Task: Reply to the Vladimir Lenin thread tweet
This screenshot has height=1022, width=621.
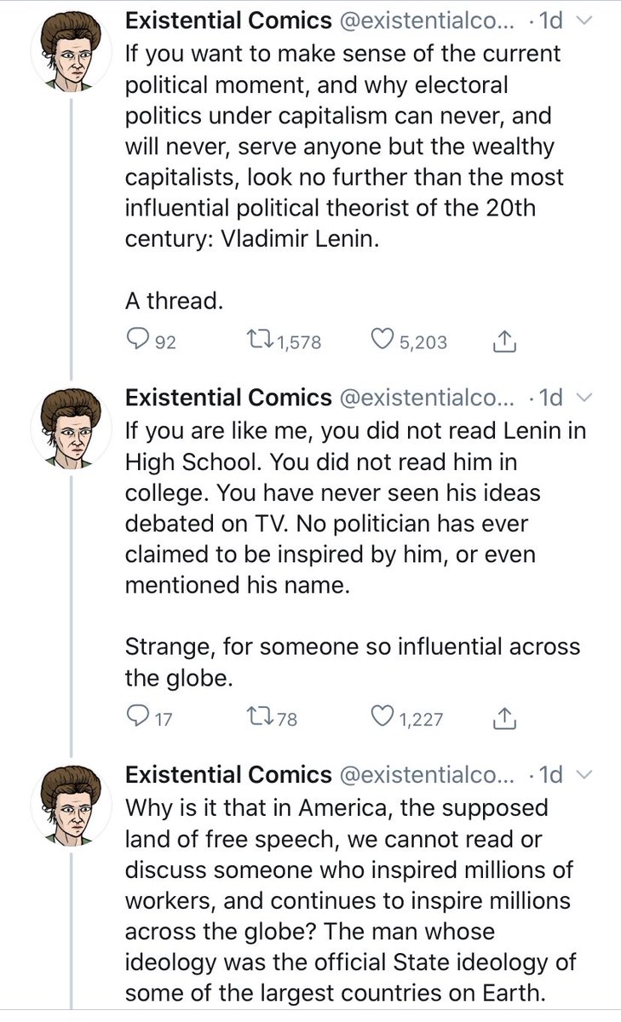Action: 138,341
